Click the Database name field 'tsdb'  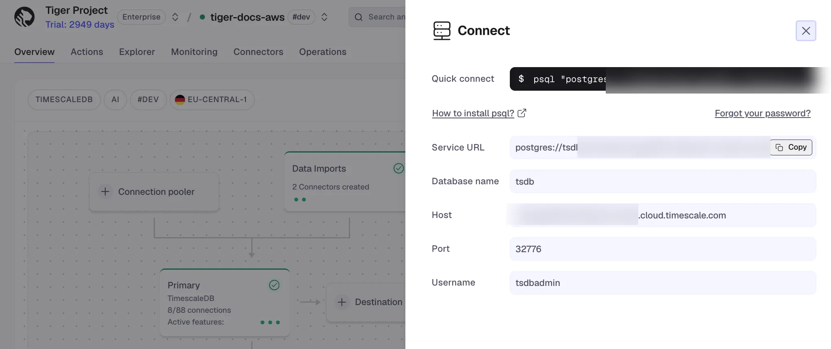(663, 181)
